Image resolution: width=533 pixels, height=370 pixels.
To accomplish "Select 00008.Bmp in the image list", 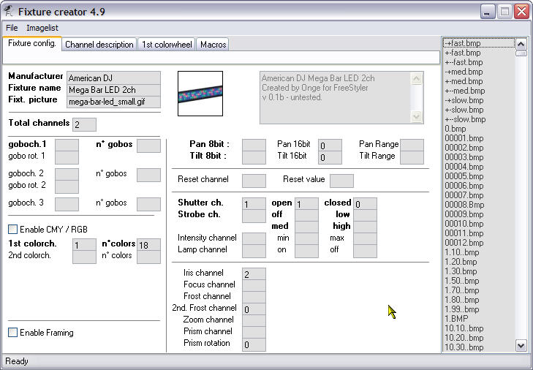I will click(x=479, y=205).
